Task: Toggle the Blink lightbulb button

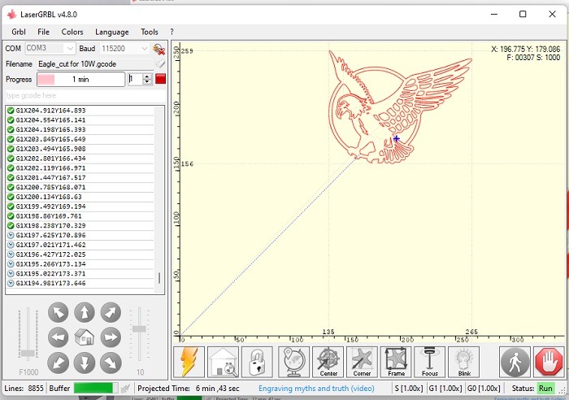Action: (464, 362)
